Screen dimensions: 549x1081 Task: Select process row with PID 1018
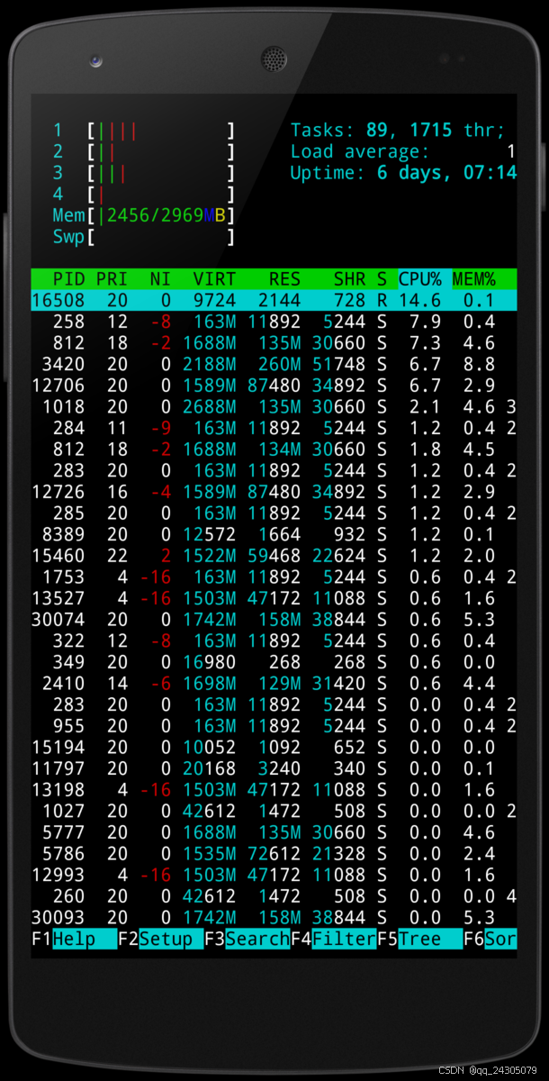click(x=274, y=407)
